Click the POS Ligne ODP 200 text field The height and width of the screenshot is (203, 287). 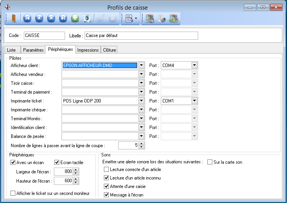(100, 101)
